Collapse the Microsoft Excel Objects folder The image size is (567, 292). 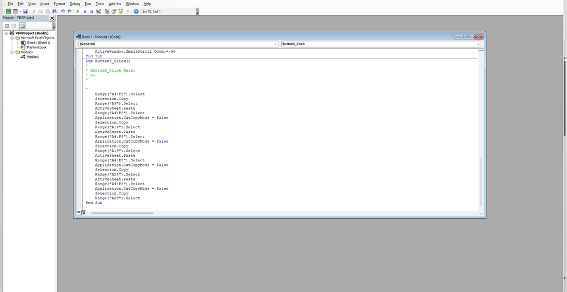click(x=11, y=38)
